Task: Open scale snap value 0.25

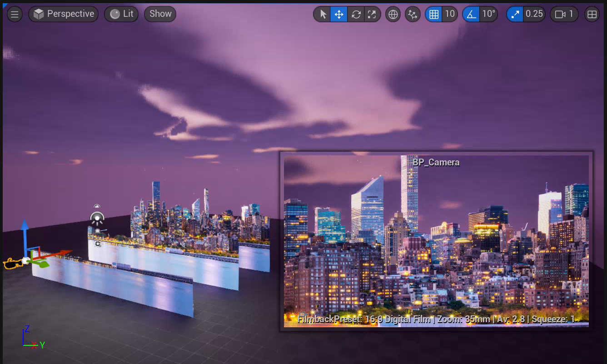Action: (534, 15)
